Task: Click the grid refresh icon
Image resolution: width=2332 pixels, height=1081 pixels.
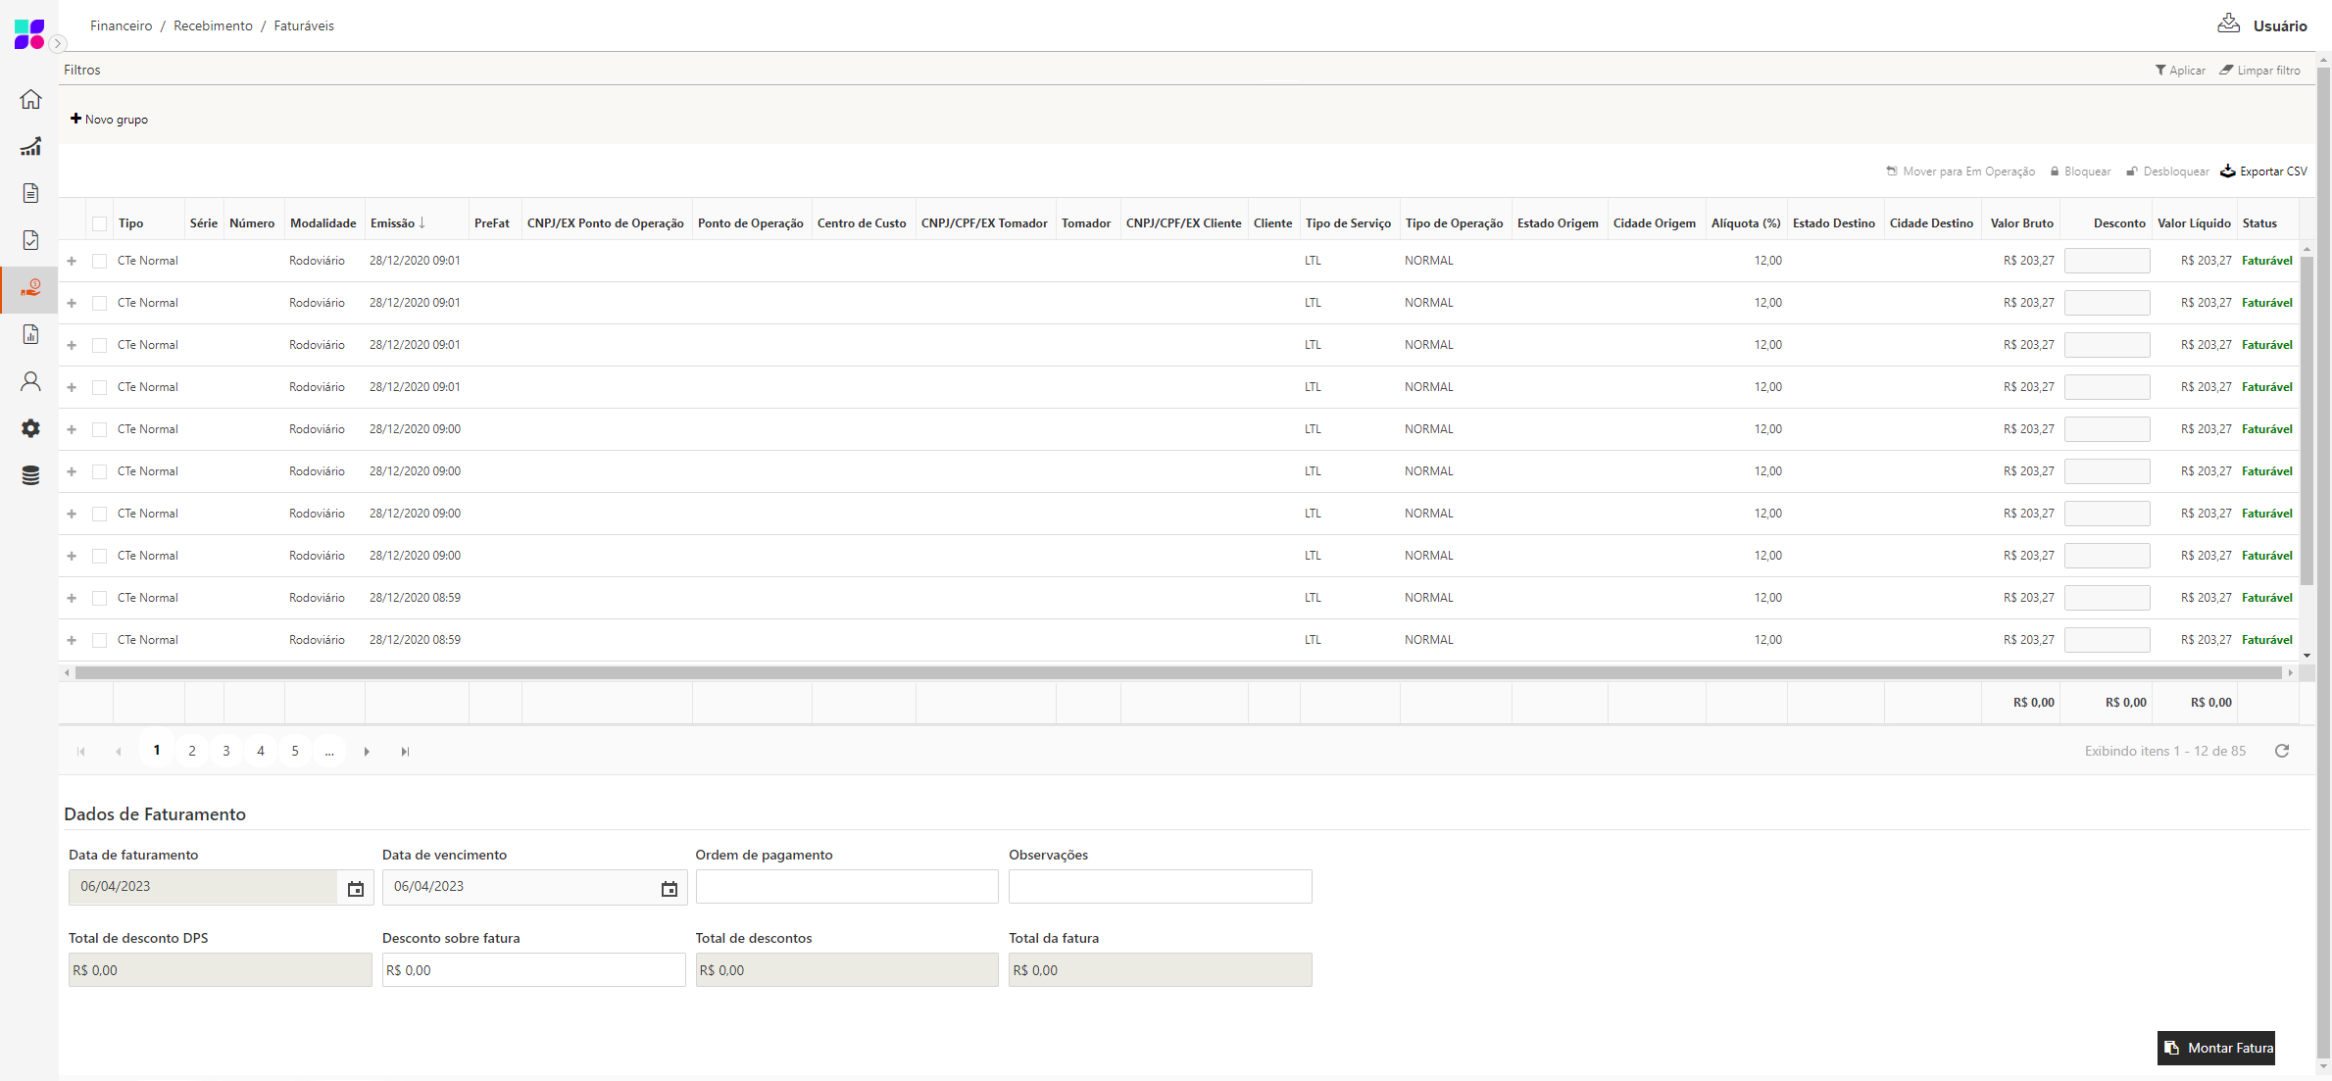Action: tap(2282, 751)
